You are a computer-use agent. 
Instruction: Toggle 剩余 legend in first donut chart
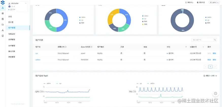(82, 23)
